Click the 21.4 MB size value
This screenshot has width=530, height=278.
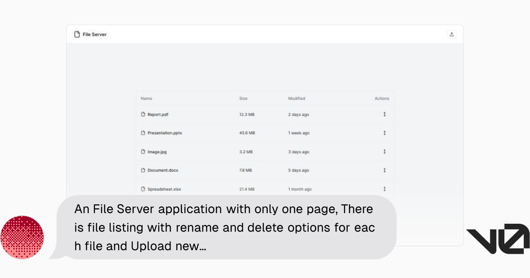pos(247,189)
